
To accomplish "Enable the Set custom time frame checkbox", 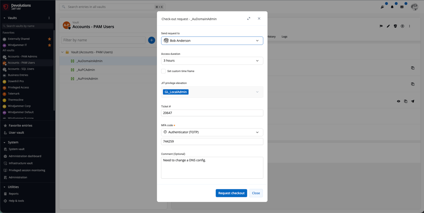I will [163, 71].
